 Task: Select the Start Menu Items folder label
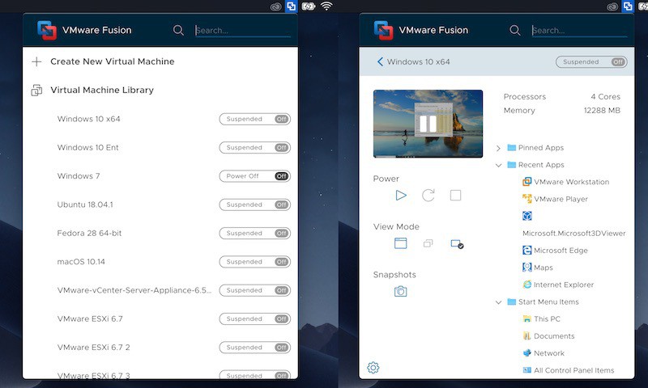(x=549, y=302)
